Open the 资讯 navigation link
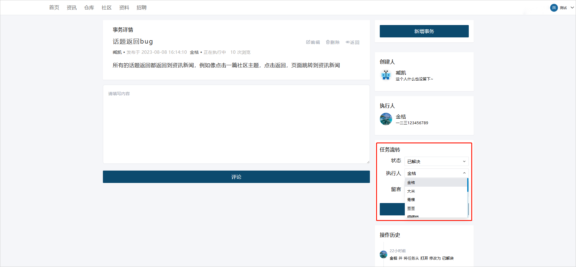The height and width of the screenshot is (267, 576). (72, 8)
